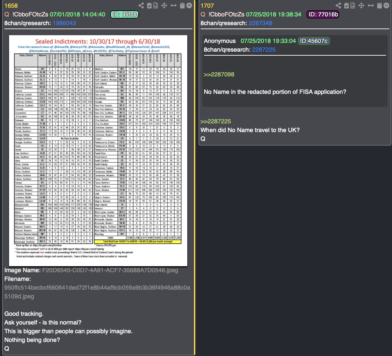Click the line 'Good tracking.'

(x=24, y=314)
